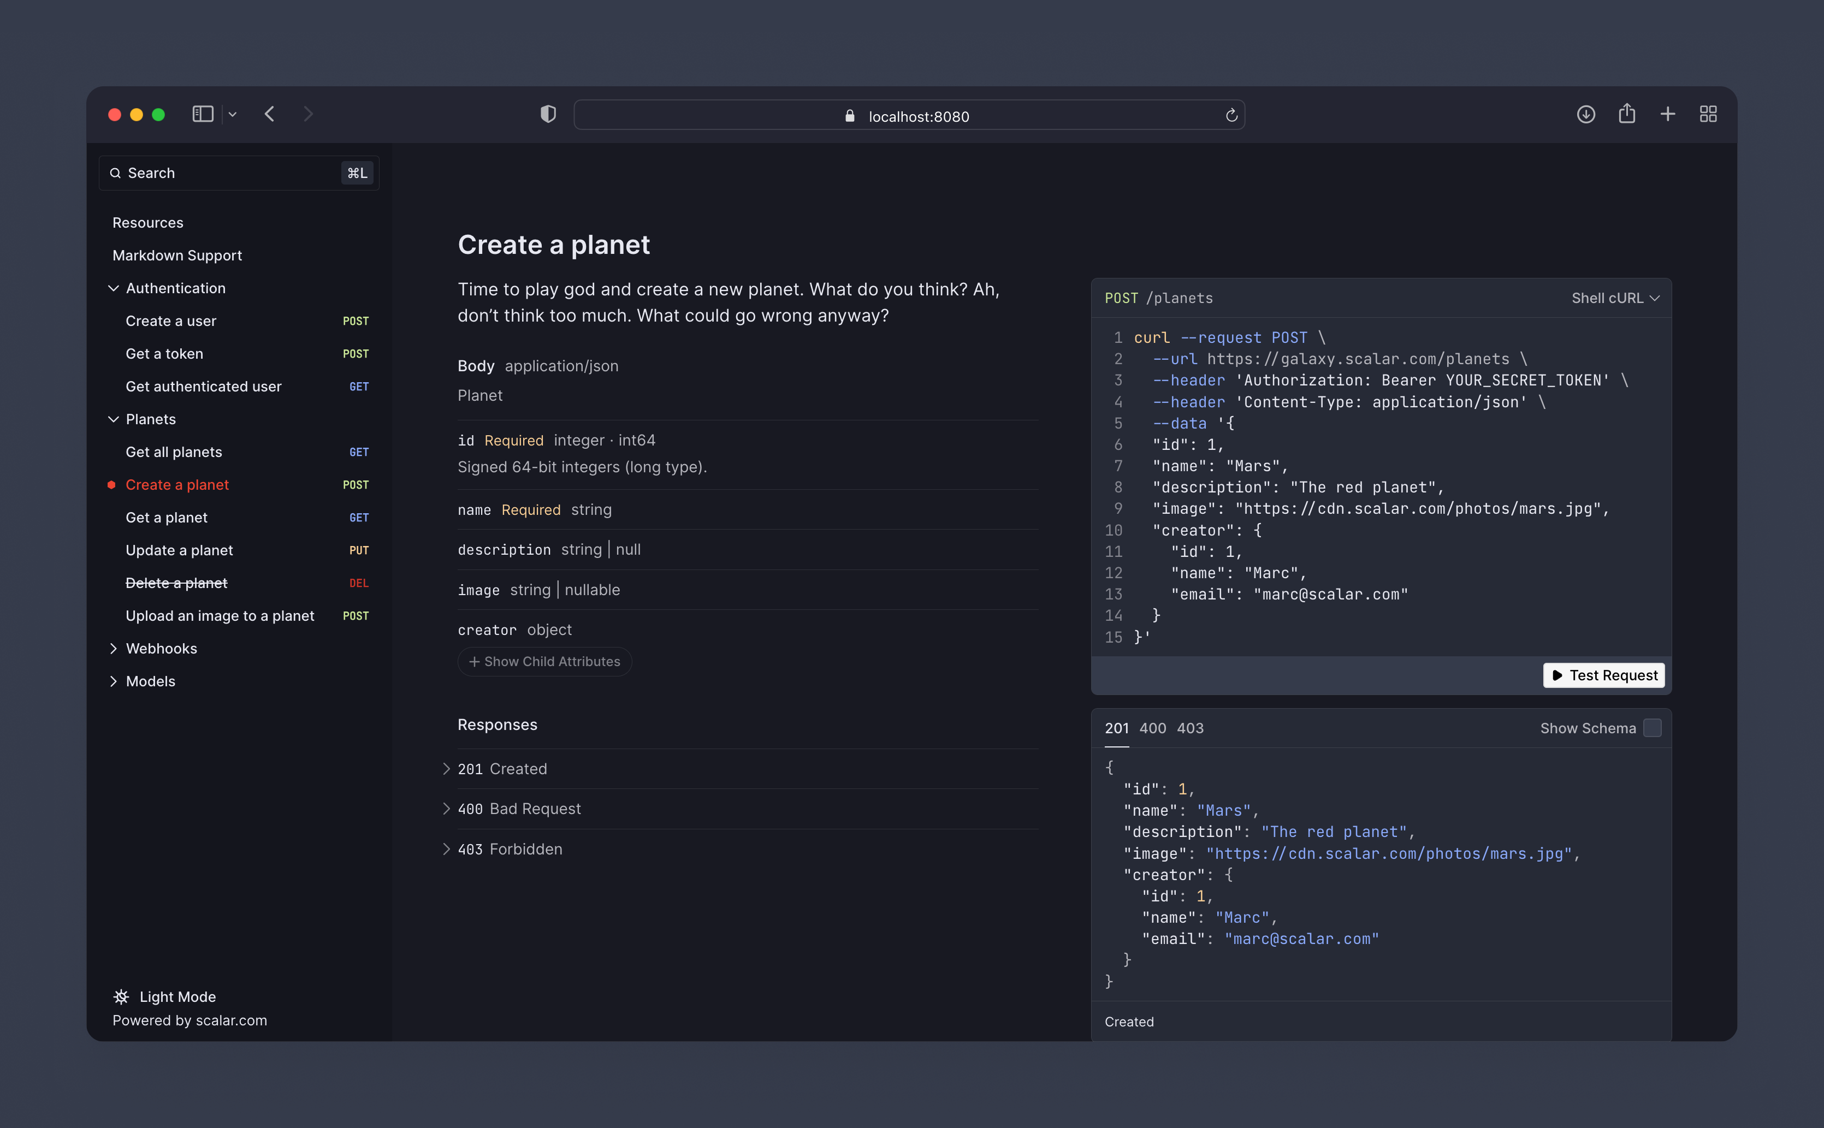Screen dimensions: 1824x1128
Task: Expand the Webhooks section
Action: [x=161, y=648]
